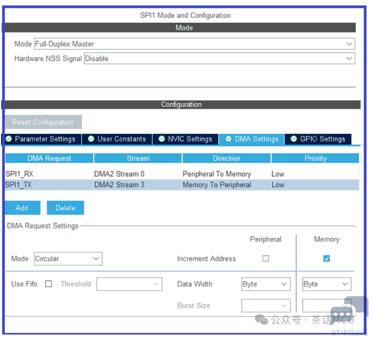Click the Add DMA request button
Image resolution: width=373 pixels, height=341 pixels.
click(22, 208)
